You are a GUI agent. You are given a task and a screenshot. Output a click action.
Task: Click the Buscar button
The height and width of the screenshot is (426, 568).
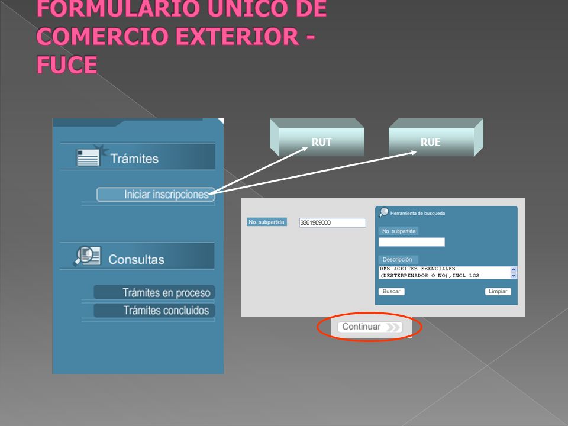tap(392, 291)
